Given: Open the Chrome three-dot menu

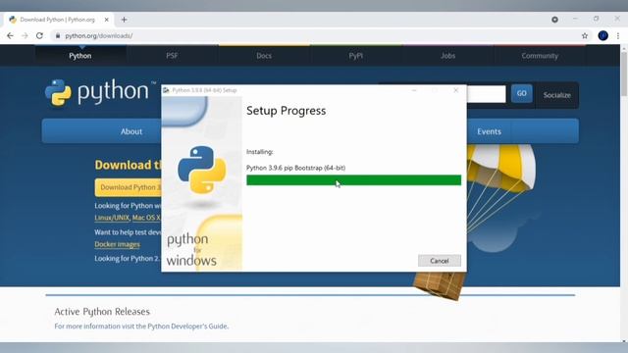Looking at the screenshot, I should 618,35.
